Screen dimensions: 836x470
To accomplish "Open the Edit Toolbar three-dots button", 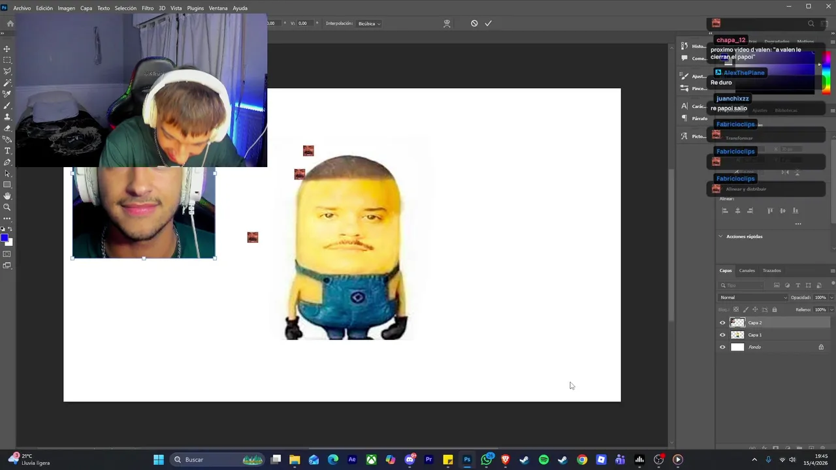I will click(x=7, y=218).
